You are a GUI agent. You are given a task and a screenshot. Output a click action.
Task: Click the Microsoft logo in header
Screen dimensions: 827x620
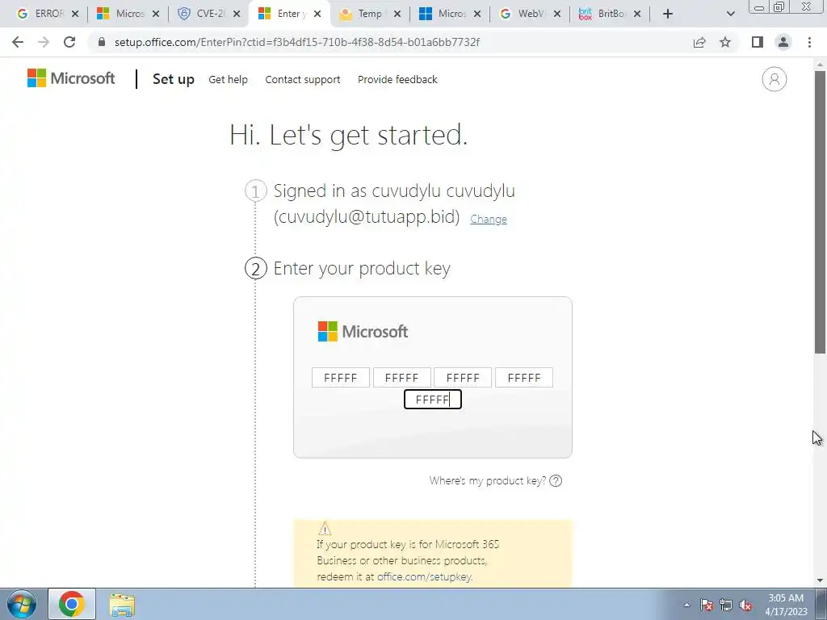pyautogui.click(x=71, y=78)
